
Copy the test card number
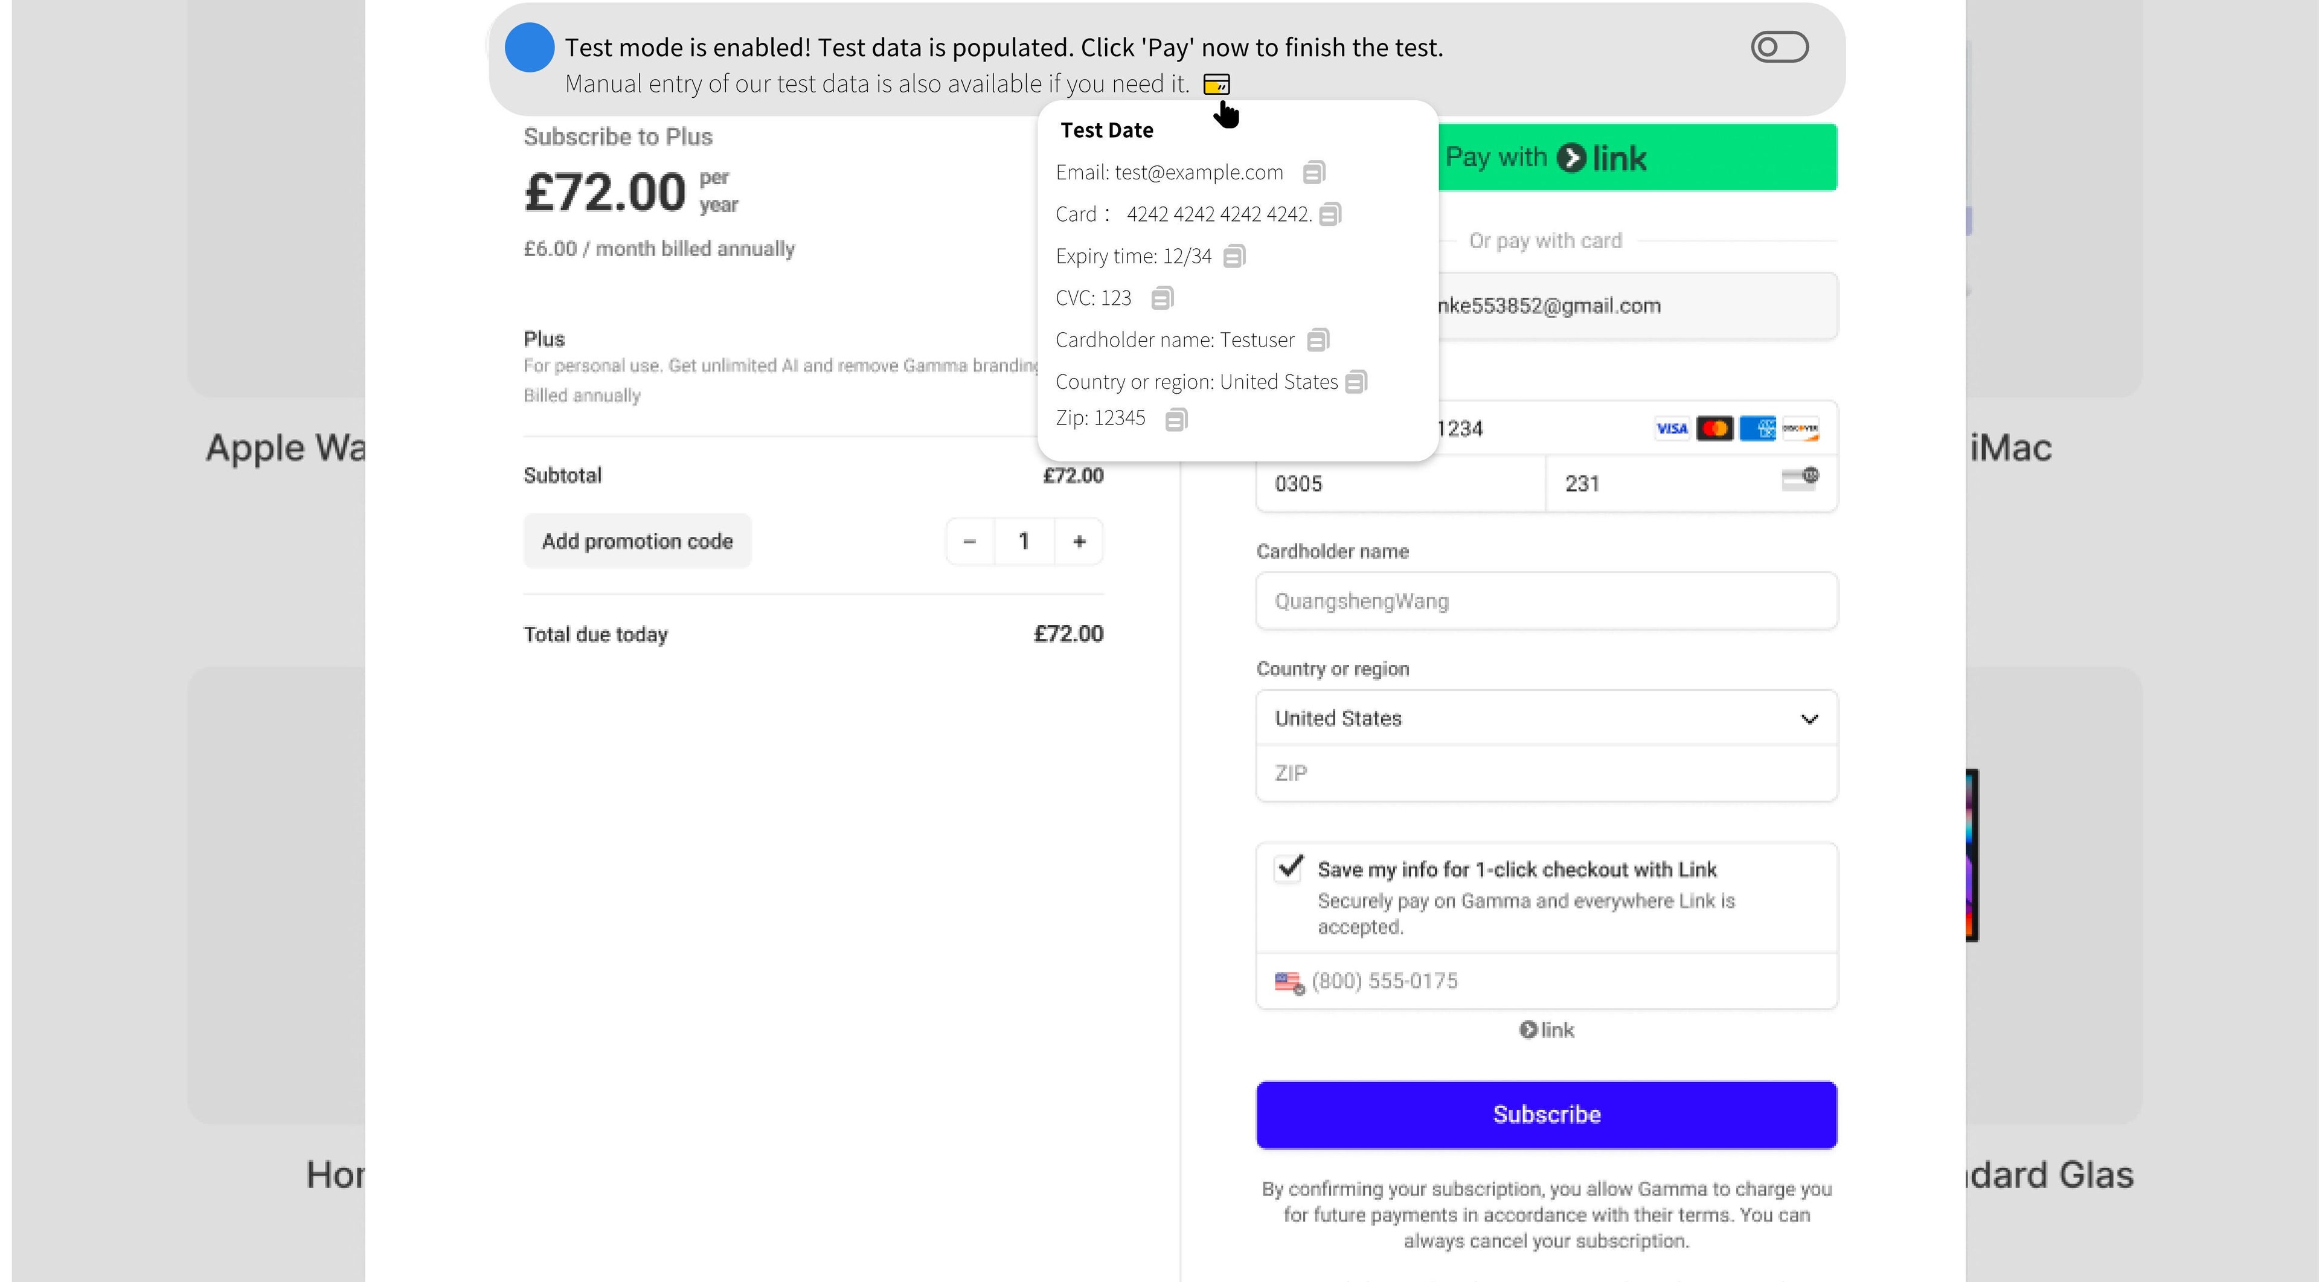[1330, 214]
